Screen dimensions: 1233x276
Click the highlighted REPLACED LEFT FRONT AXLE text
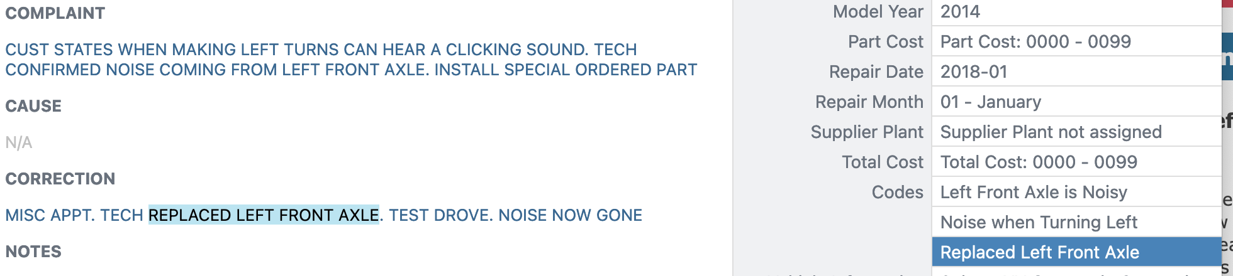point(264,215)
